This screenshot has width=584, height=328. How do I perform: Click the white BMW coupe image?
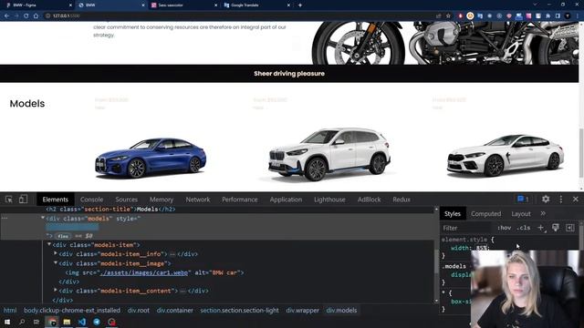(506, 155)
